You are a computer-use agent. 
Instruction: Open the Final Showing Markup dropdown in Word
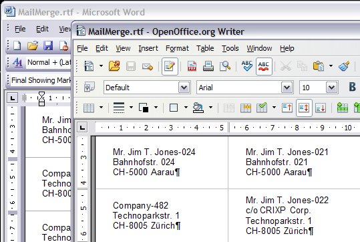[x=41, y=80]
